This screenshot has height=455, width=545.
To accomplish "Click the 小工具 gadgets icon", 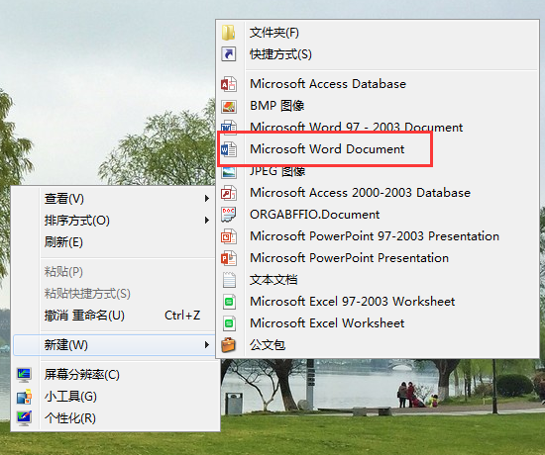I will pyautogui.click(x=25, y=397).
